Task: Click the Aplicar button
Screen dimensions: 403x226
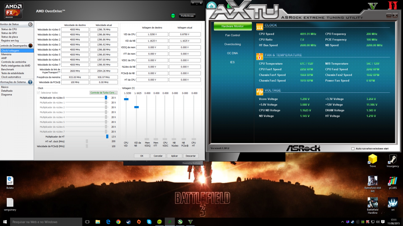Action: coord(175,156)
